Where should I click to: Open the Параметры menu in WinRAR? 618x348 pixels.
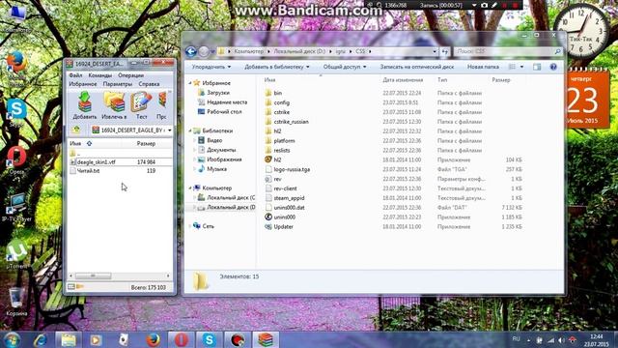coord(118,84)
